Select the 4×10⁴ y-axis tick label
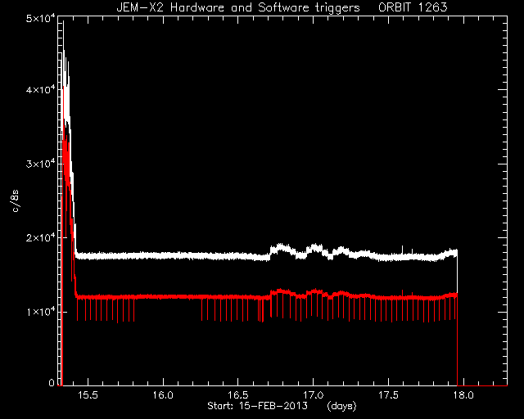The height and width of the screenshot is (419, 524). [x=40, y=89]
